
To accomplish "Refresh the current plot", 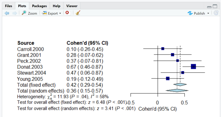I will [216, 13].
